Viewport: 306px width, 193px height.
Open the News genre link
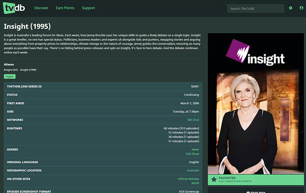pos(195,149)
